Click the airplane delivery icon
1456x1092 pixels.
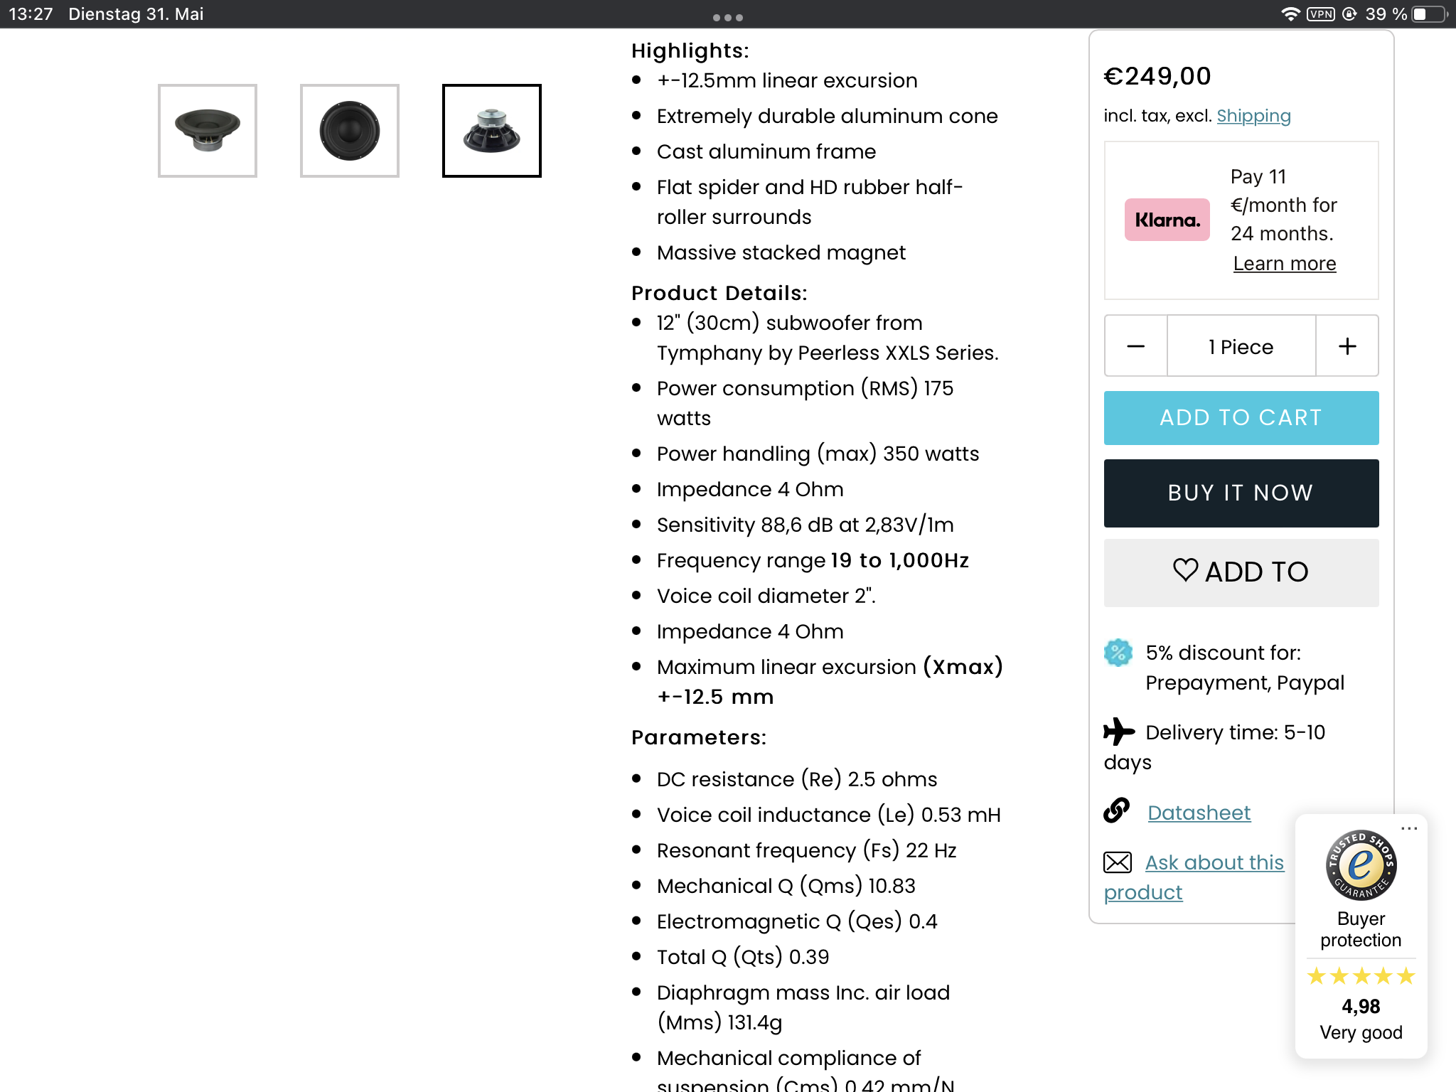(1119, 732)
